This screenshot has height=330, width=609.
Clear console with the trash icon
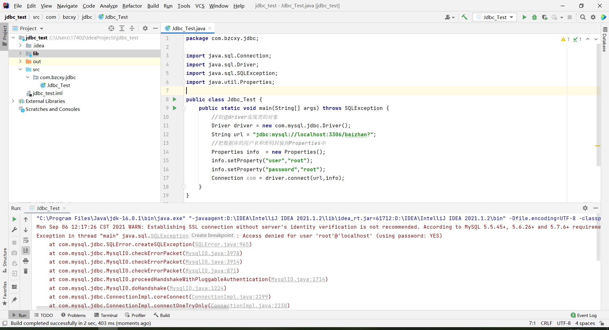click(26, 271)
